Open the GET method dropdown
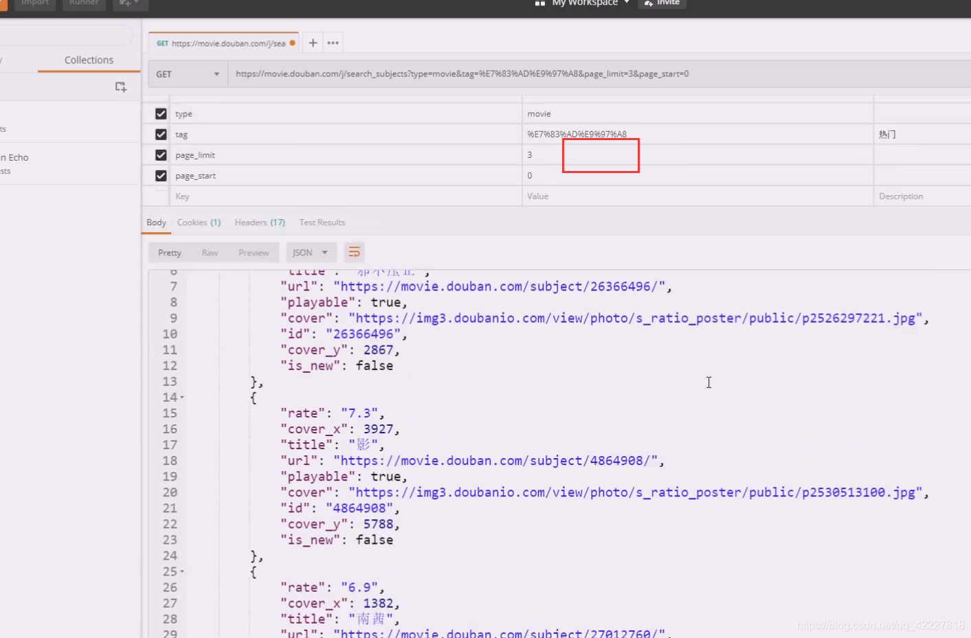The height and width of the screenshot is (638, 971). pos(188,74)
